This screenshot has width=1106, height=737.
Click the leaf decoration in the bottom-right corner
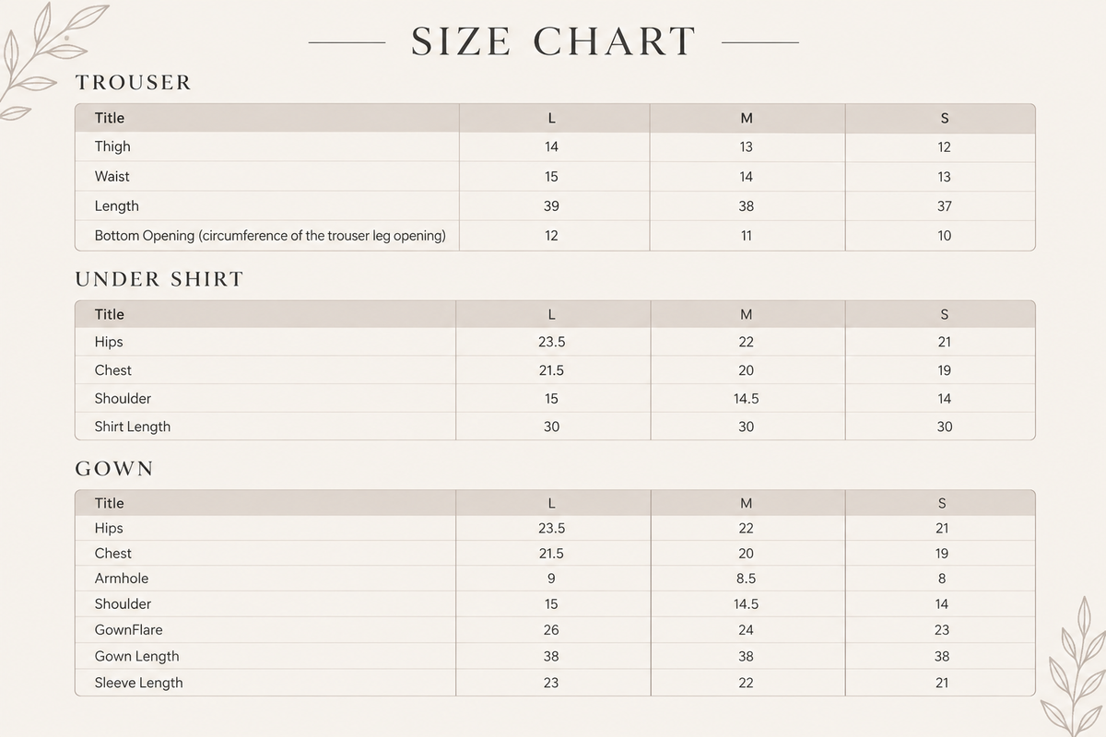pos(1072,665)
